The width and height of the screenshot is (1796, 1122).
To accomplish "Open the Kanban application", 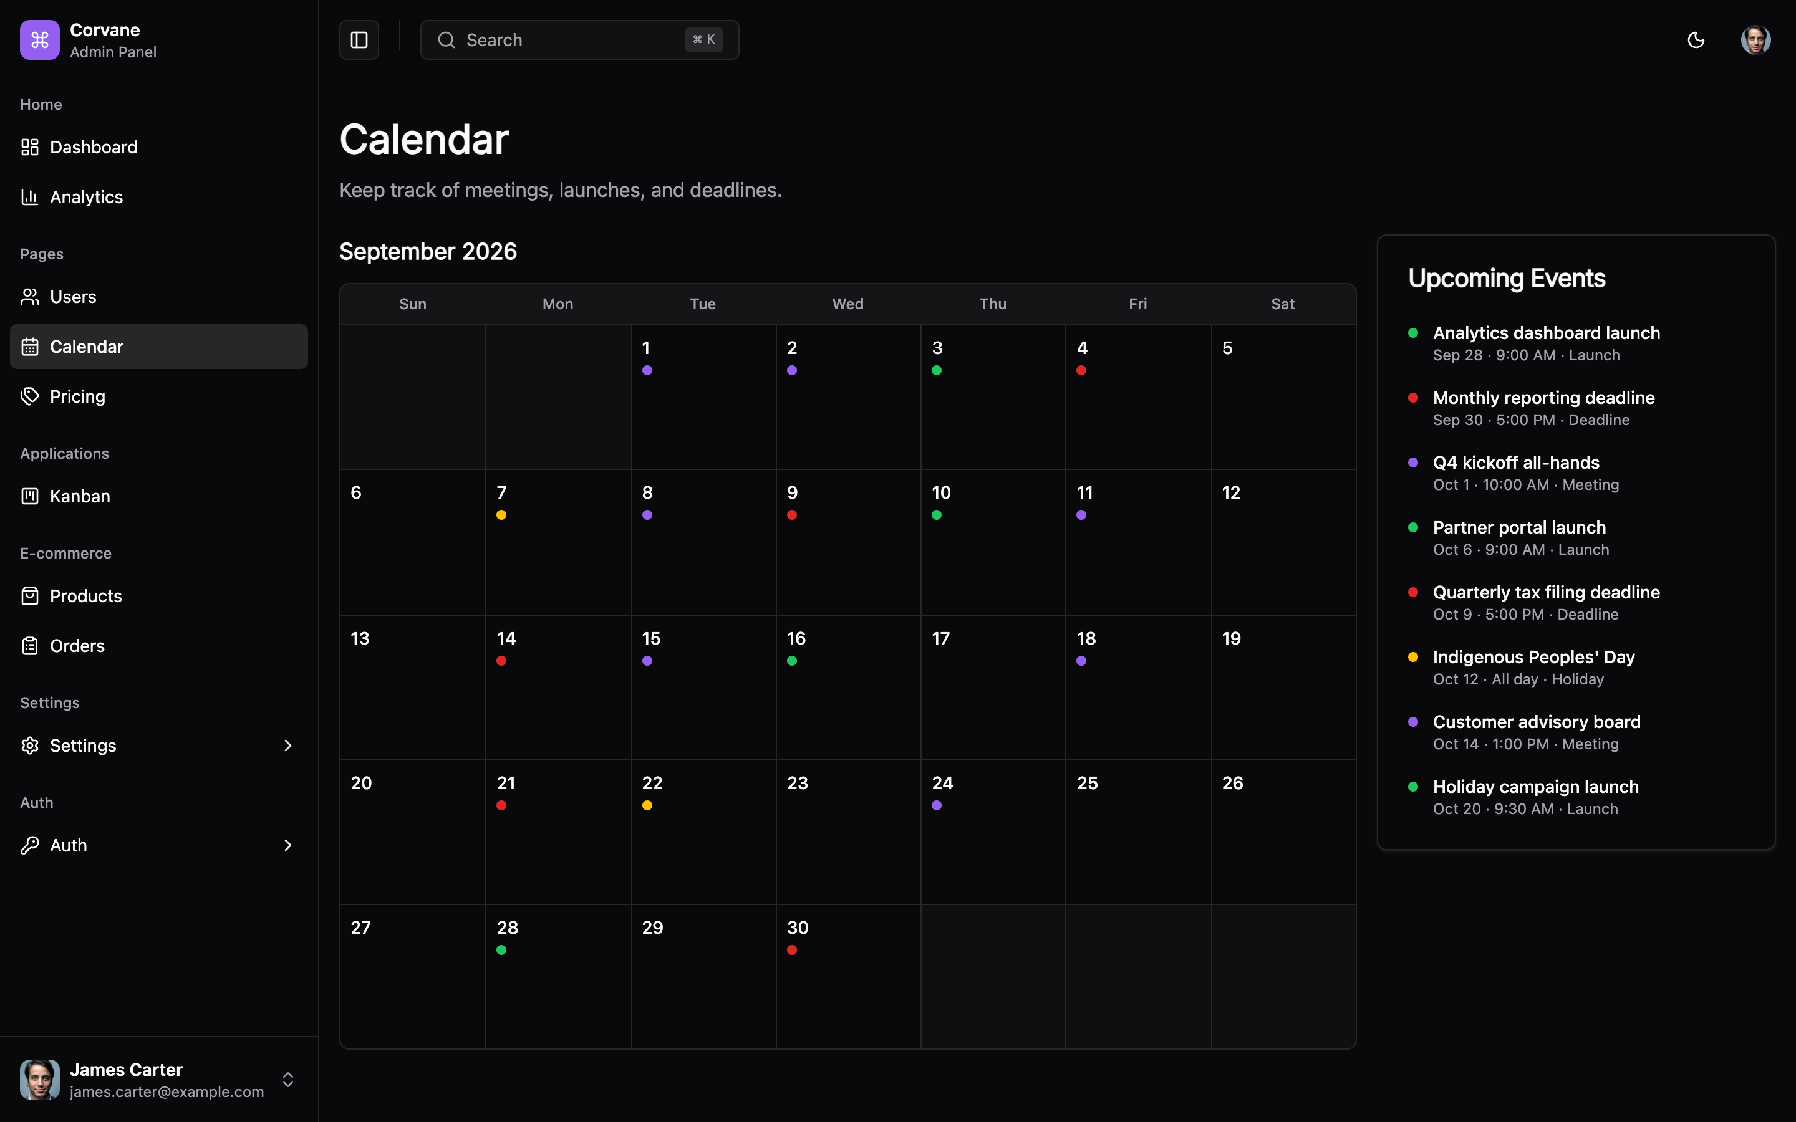I will (x=159, y=496).
